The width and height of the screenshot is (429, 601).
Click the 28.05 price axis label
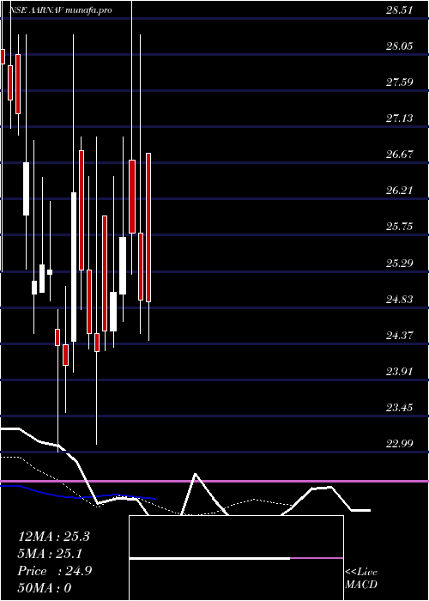[x=399, y=46]
